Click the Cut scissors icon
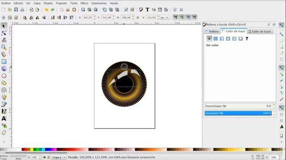The width and height of the screenshot is (286, 160). click(x=68, y=10)
